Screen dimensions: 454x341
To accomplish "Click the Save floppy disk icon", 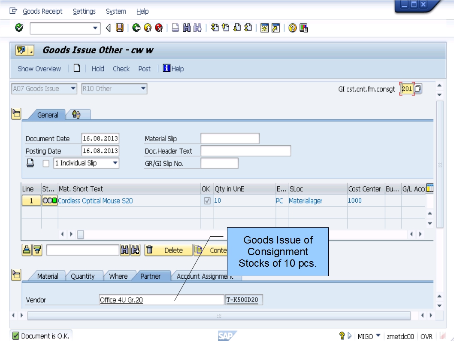I will pos(120,28).
